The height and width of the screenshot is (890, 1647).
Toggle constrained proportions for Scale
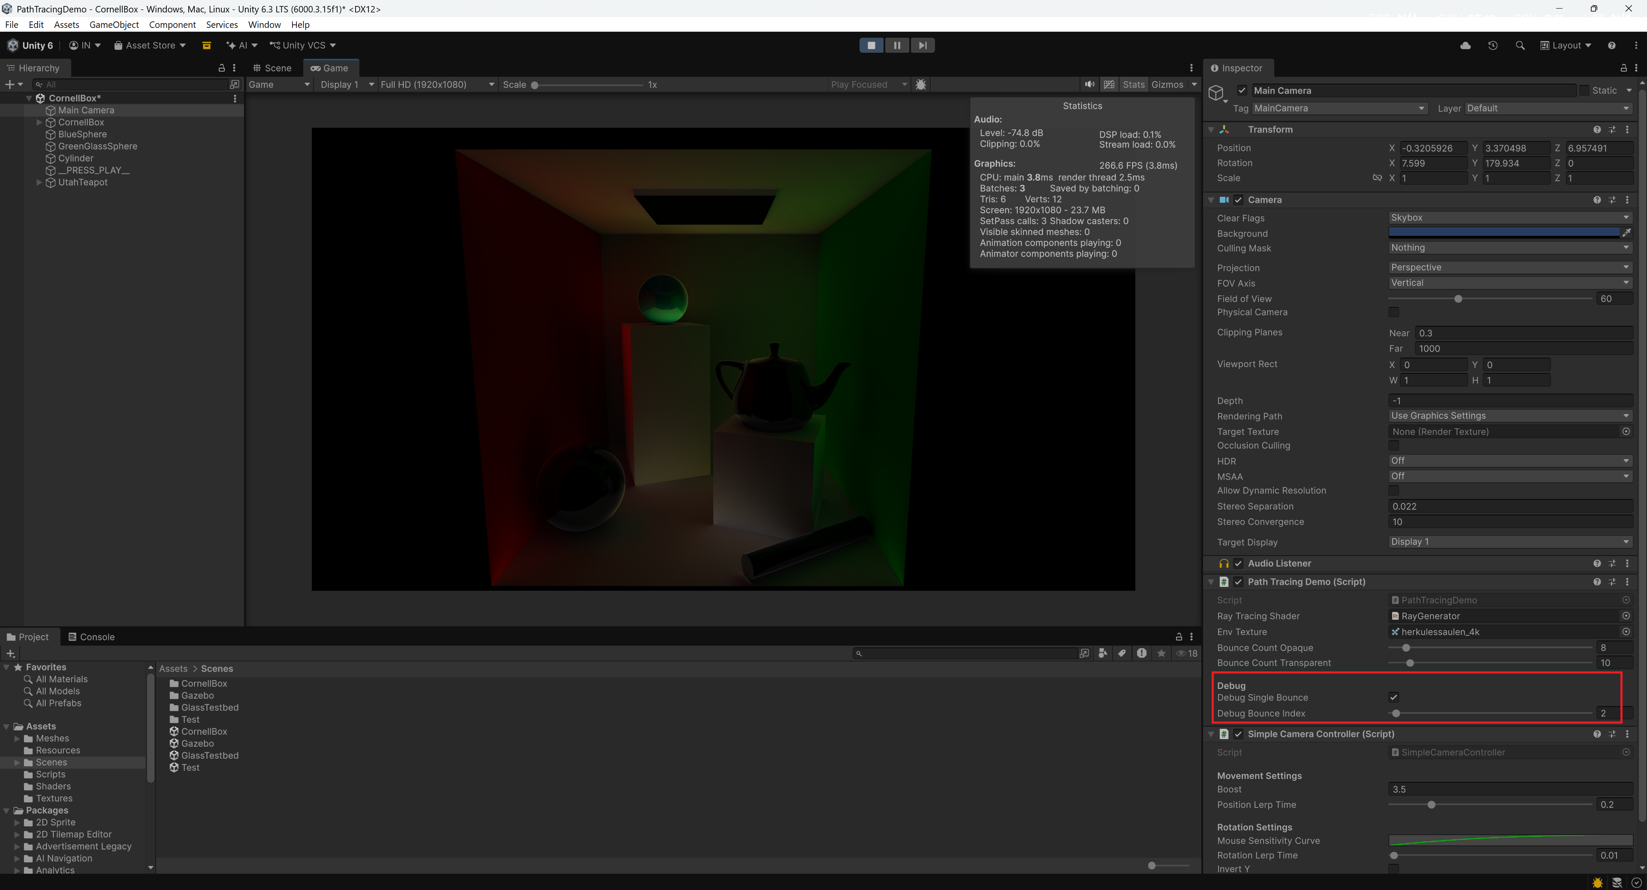click(1377, 178)
